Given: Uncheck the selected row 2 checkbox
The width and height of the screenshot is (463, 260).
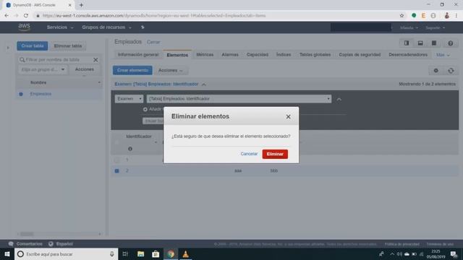Looking at the screenshot, I should tap(117, 171).
